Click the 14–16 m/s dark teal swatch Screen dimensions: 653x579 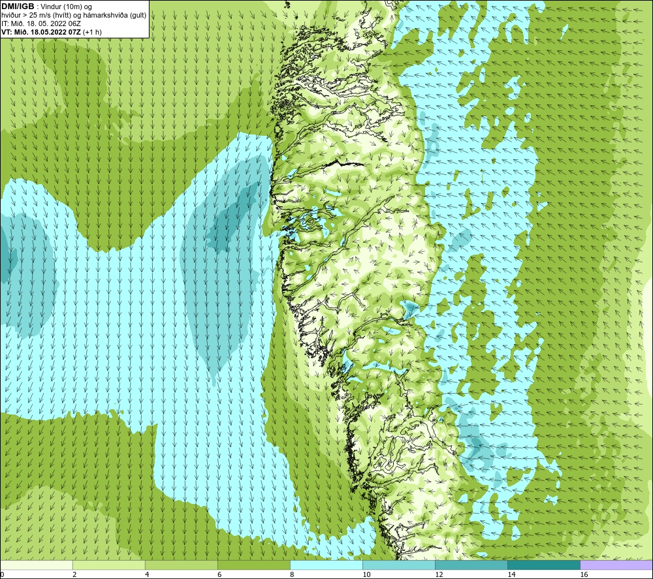click(x=544, y=565)
